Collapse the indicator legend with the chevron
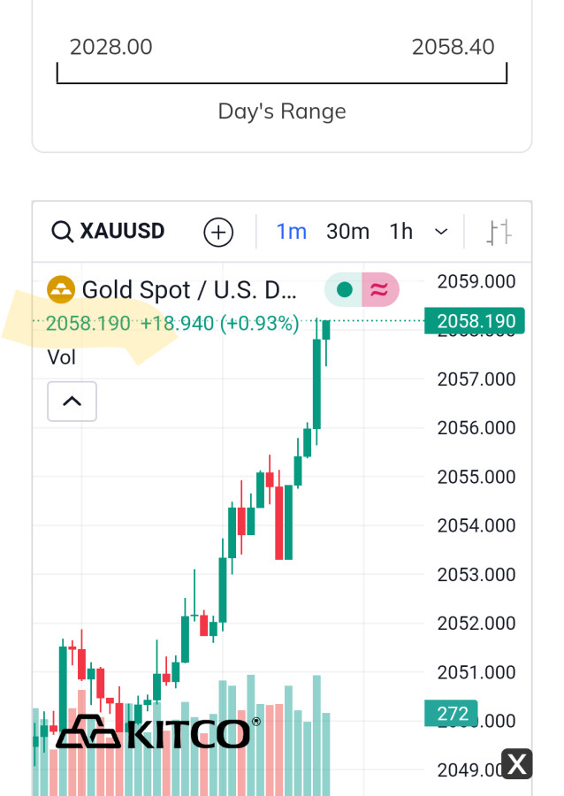Viewport: 564px width, 796px height. point(72,402)
